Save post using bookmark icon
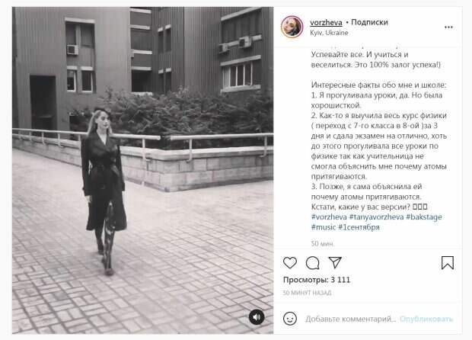Screen dimensions: 472x340 (x=448, y=263)
